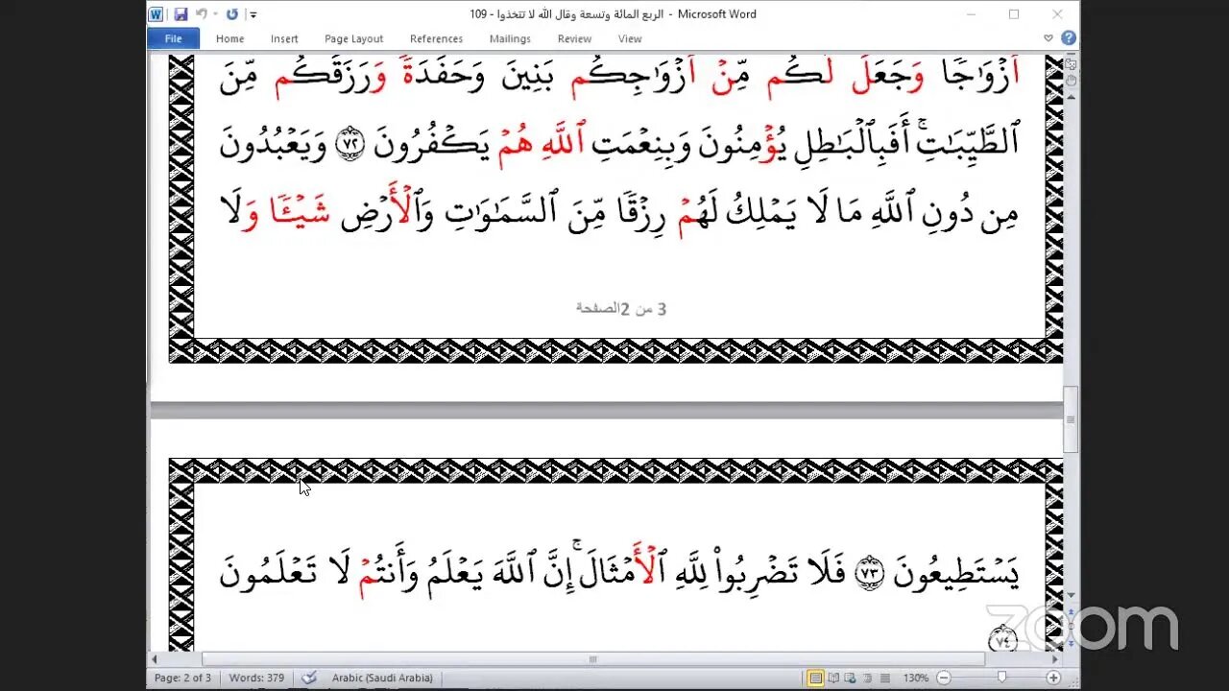The width and height of the screenshot is (1229, 691).
Task: Open the Mailings ribbon tab
Action: click(510, 38)
